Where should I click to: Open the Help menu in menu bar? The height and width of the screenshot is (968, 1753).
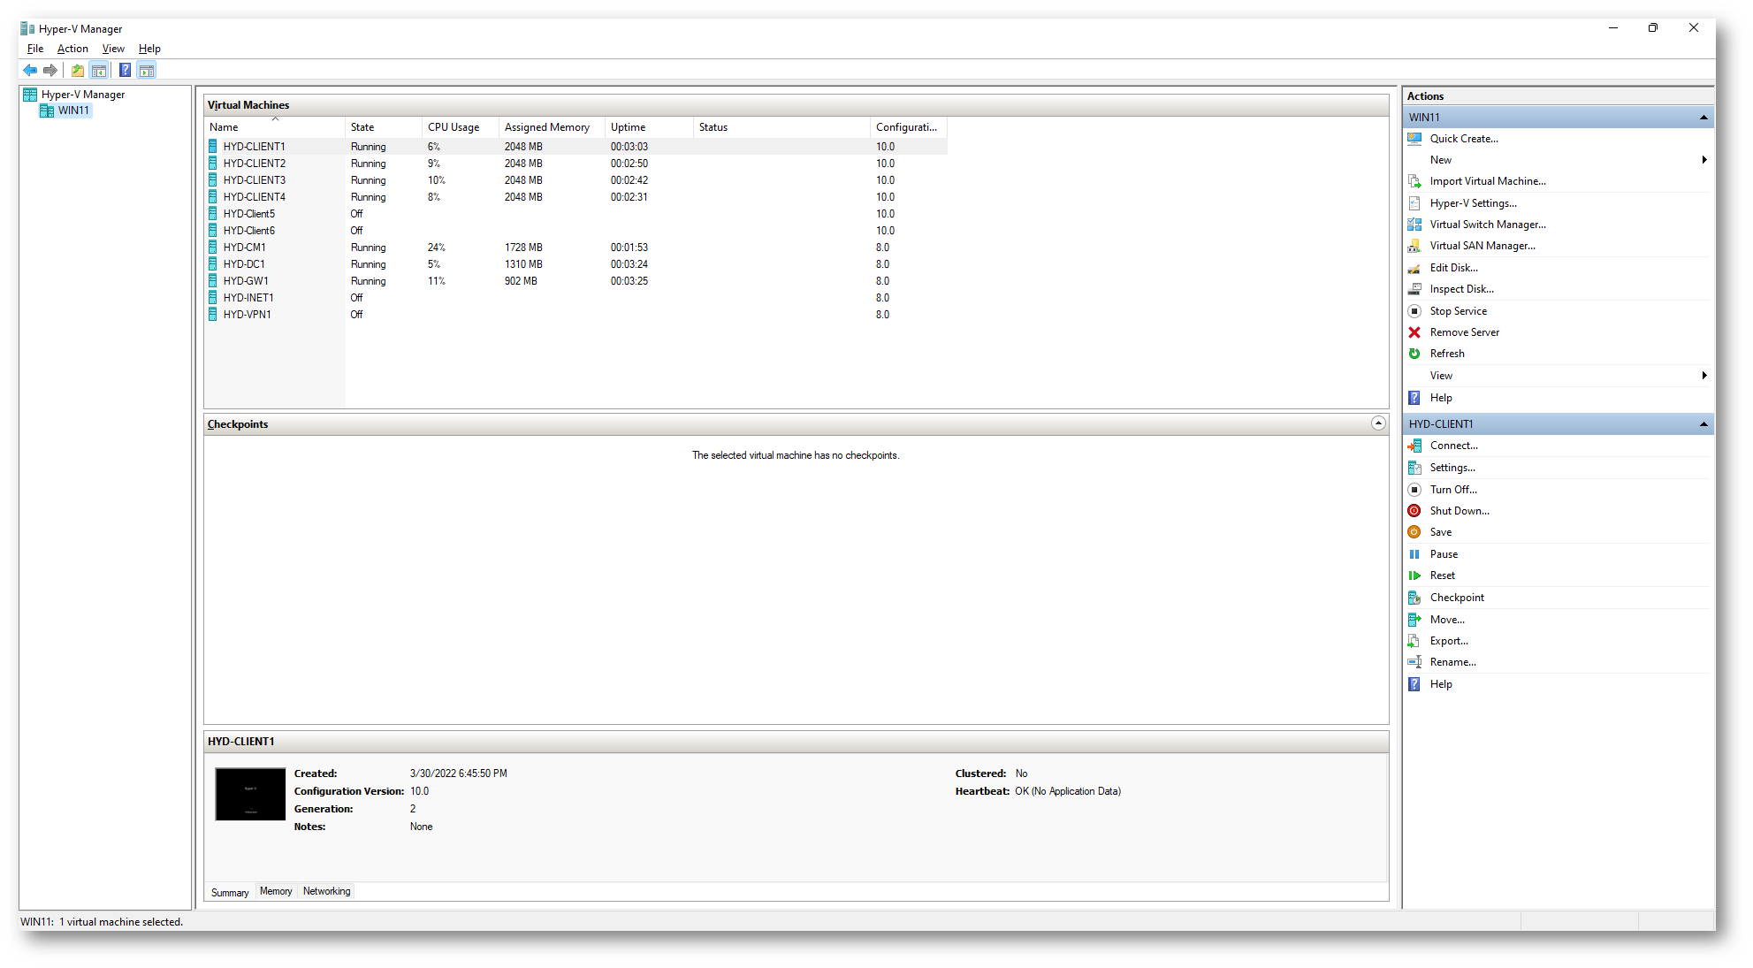[x=149, y=49]
